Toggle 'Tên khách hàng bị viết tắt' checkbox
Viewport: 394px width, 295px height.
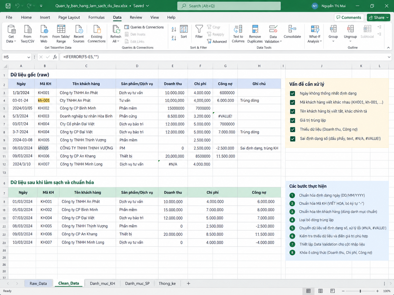pyautogui.click(x=293, y=111)
